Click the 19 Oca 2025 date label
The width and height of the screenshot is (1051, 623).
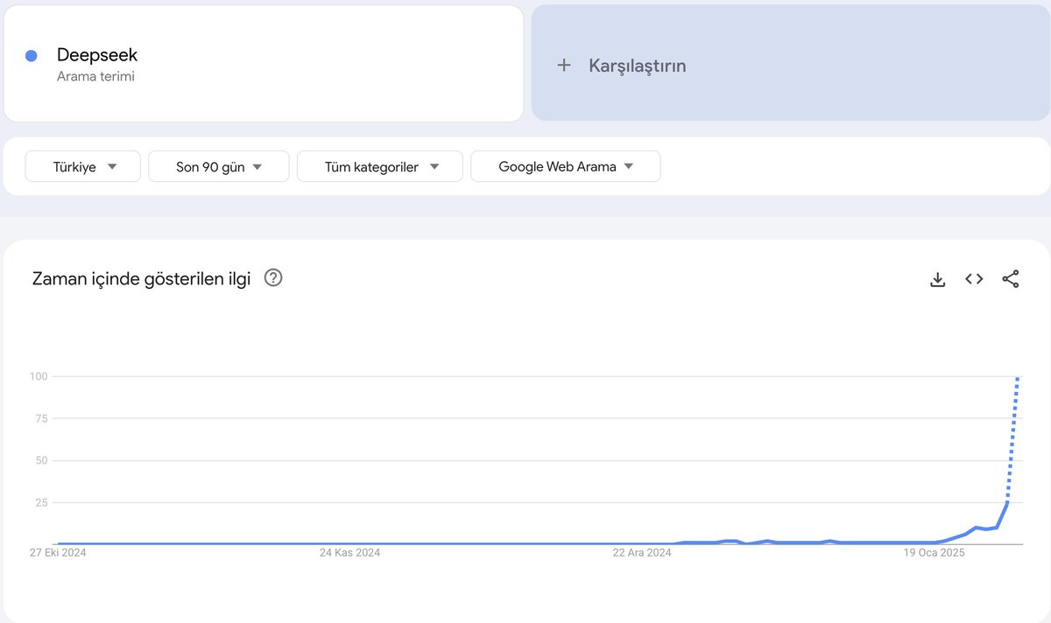click(935, 553)
